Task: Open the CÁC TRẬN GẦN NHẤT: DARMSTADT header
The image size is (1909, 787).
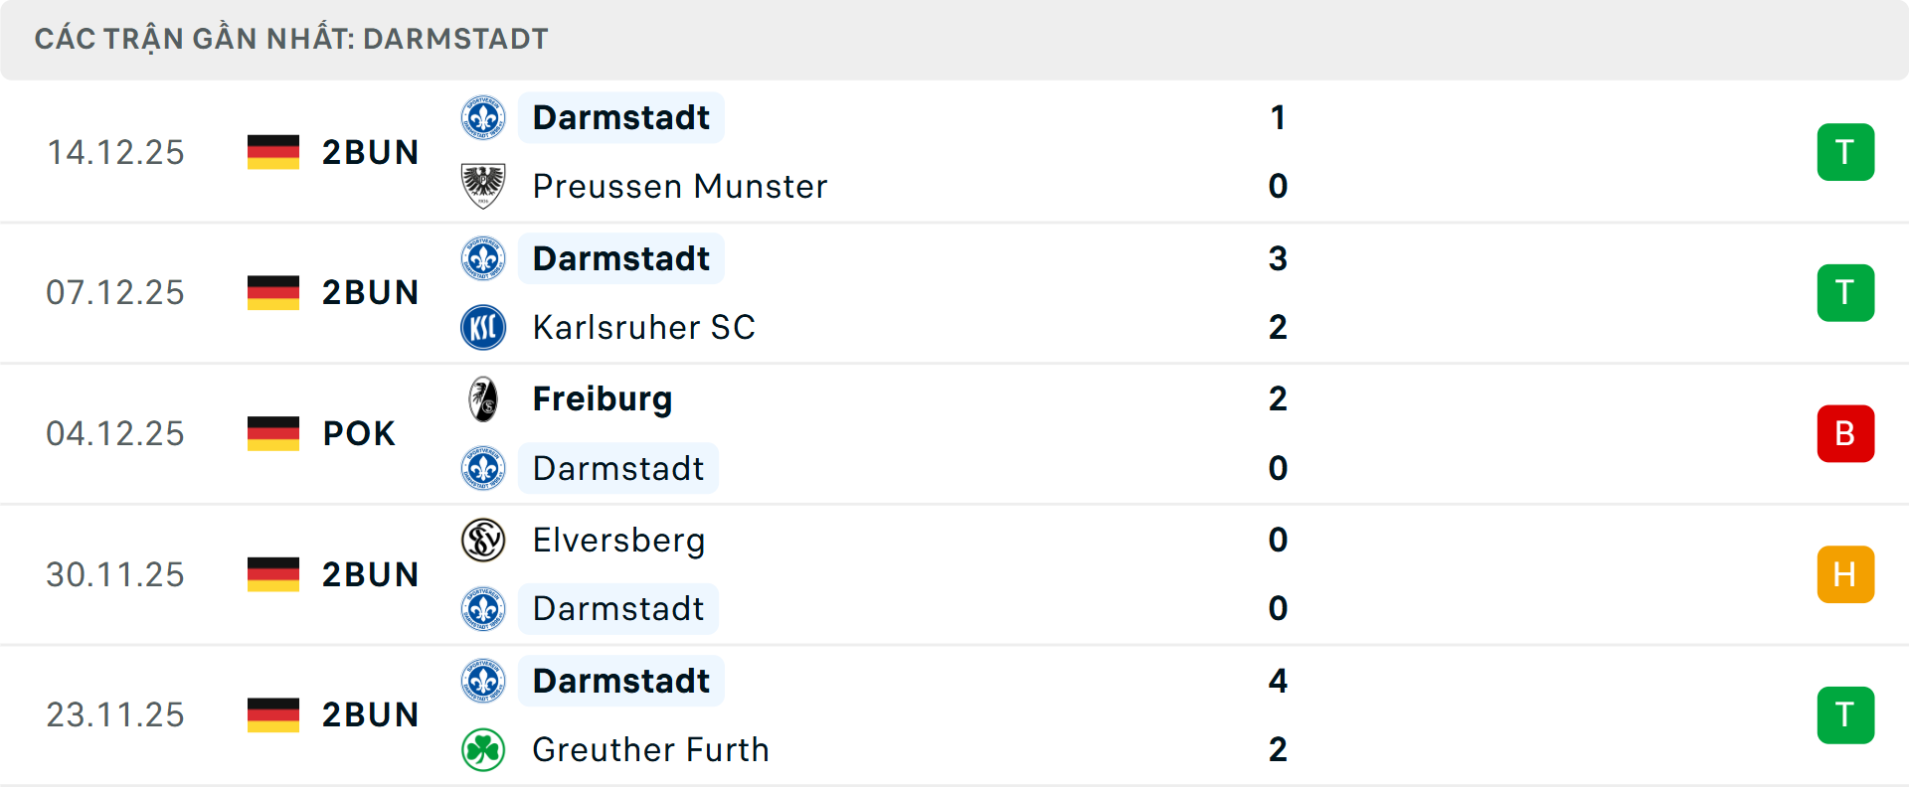Action: coord(291,39)
